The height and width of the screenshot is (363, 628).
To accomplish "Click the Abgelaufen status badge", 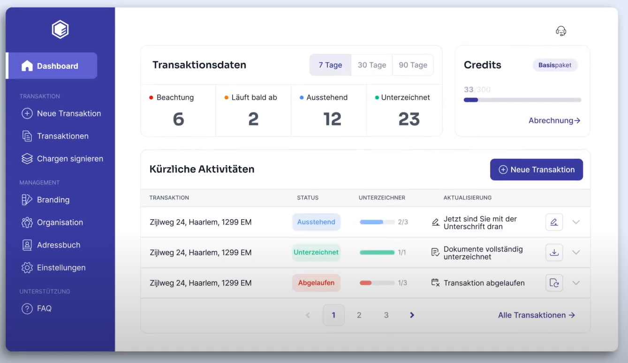I will pyautogui.click(x=316, y=283).
